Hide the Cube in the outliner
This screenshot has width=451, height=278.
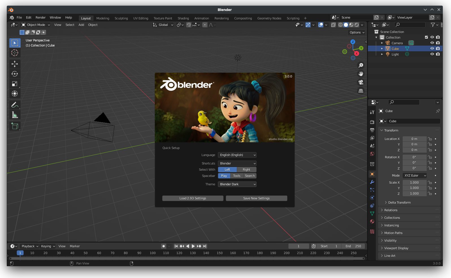(x=432, y=48)
